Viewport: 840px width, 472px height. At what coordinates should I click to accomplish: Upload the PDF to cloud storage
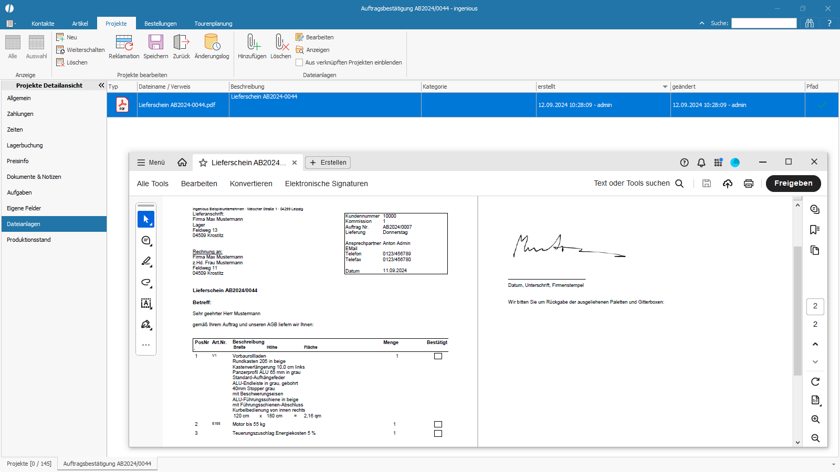click(x=728, y=184)
